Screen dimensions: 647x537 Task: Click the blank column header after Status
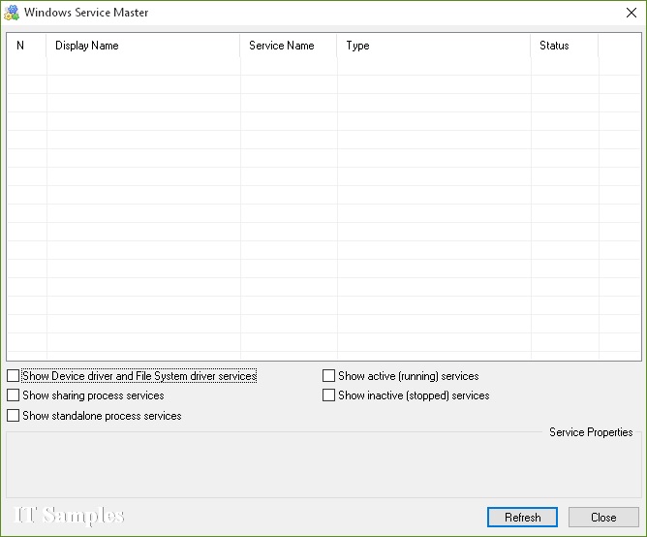[618, 46]
